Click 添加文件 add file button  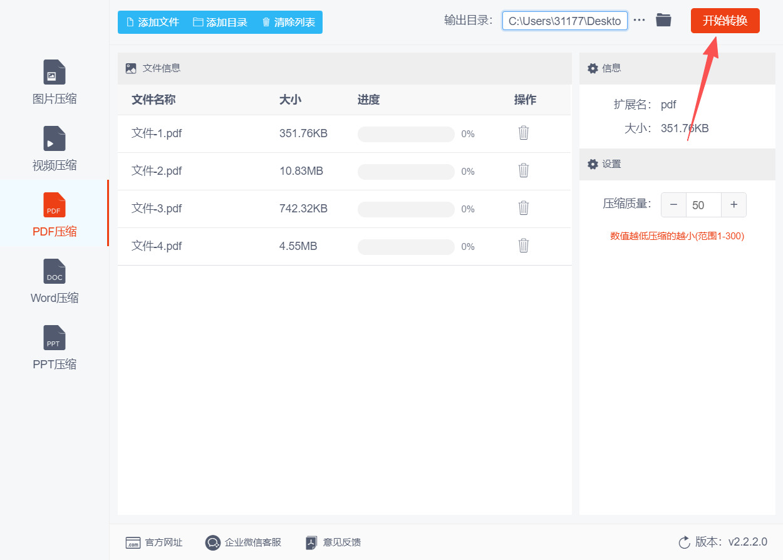point(153,22)
